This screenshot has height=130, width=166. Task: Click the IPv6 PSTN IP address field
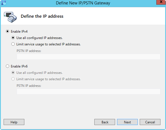click(89, 92)
